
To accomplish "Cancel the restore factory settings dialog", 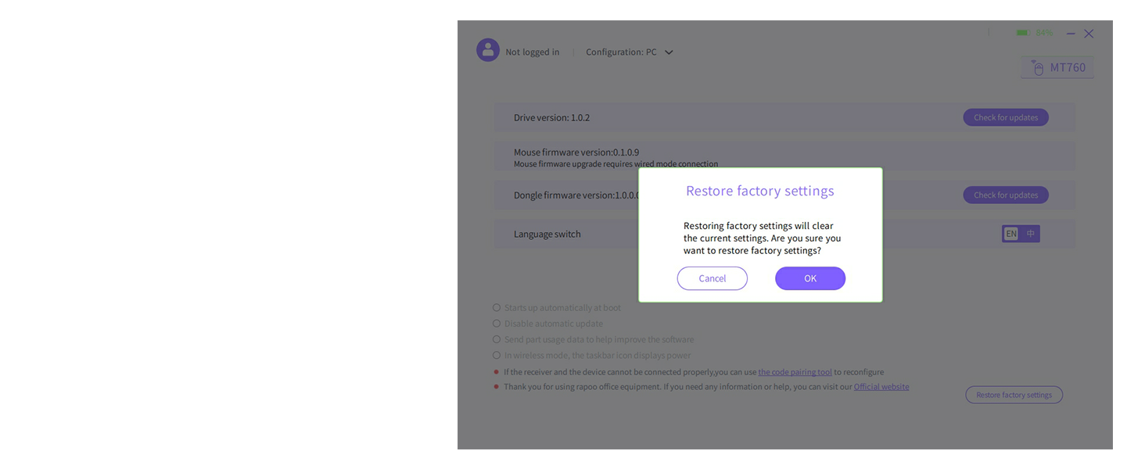I will click(x=712, y=278).
